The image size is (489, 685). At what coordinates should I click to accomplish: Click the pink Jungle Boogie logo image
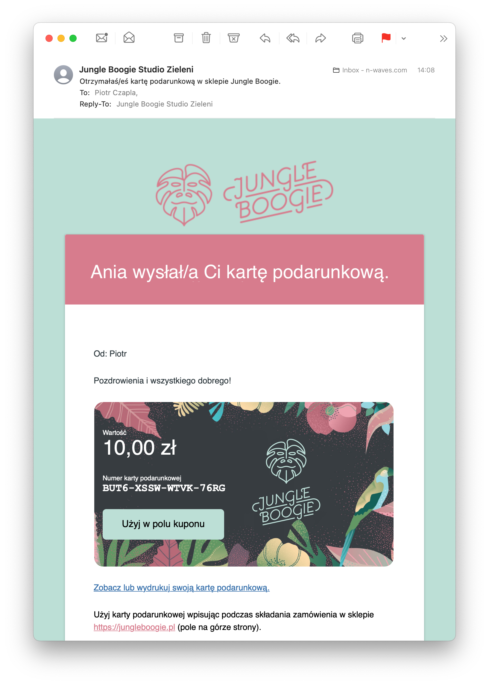244,194
